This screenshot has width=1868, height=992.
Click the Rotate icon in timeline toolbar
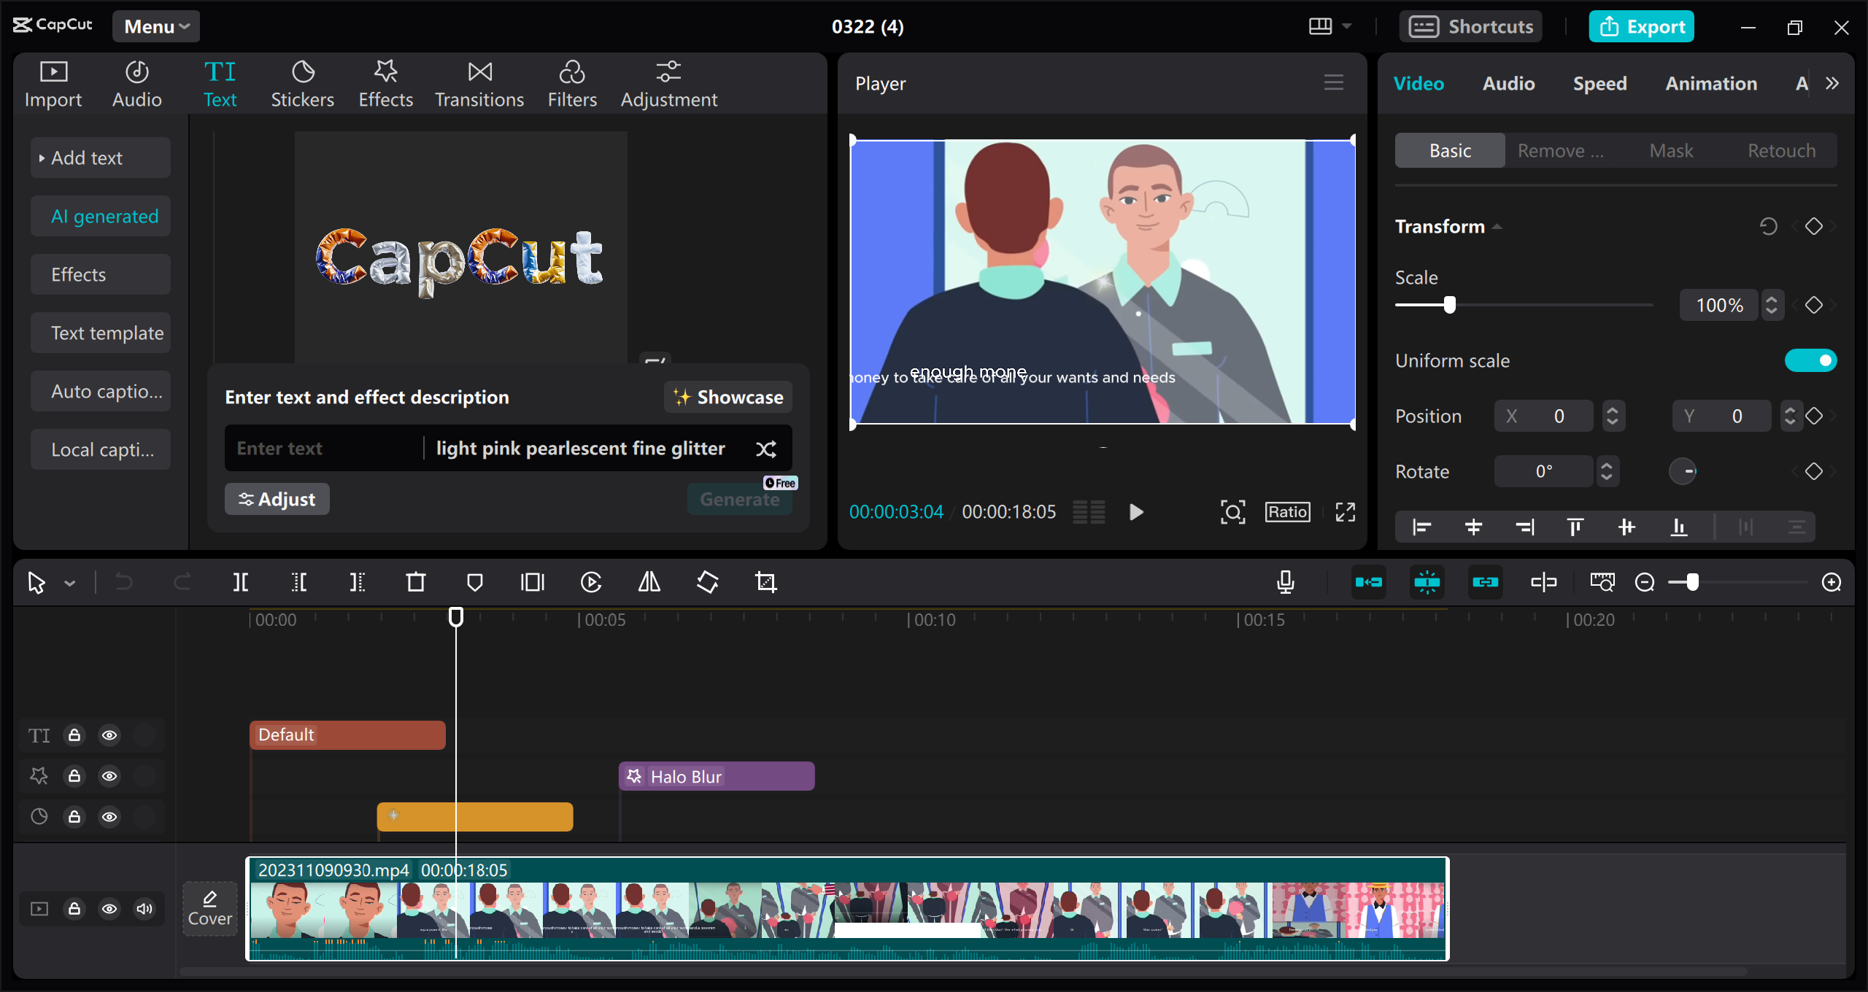coord(707,582)
